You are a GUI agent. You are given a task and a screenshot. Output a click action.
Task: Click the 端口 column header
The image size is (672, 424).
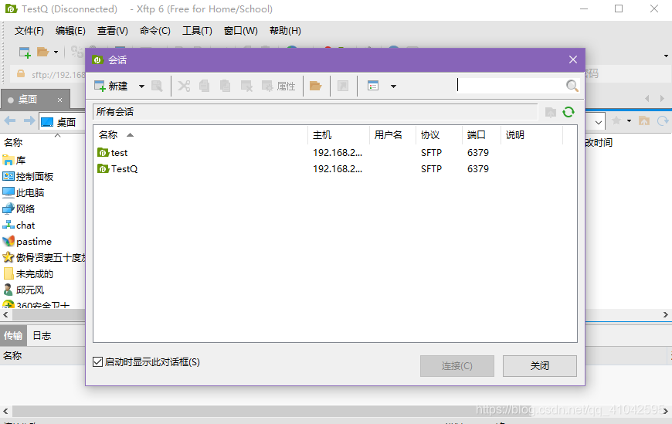[x=481, y=135]
